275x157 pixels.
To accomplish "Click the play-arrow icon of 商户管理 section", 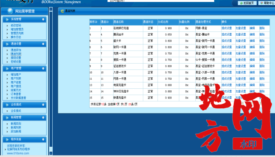I will tap(7, 69).
